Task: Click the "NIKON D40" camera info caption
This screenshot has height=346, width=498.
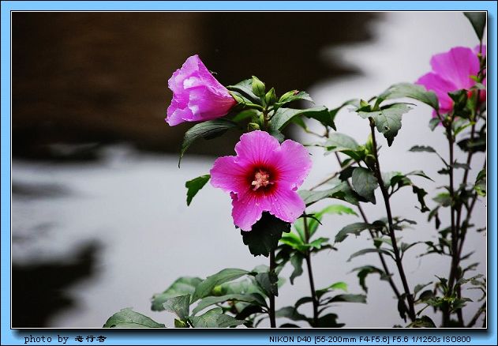Action: point(370,340)
